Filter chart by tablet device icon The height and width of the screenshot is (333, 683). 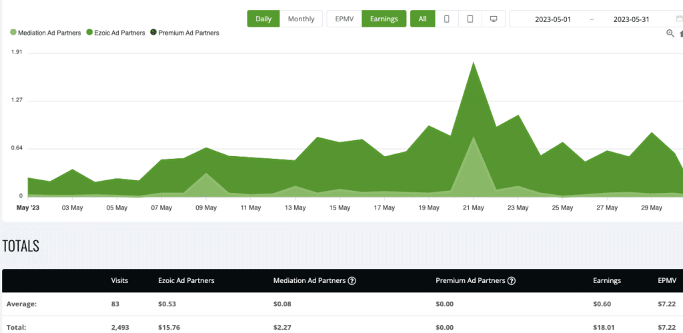click(470, 19)
